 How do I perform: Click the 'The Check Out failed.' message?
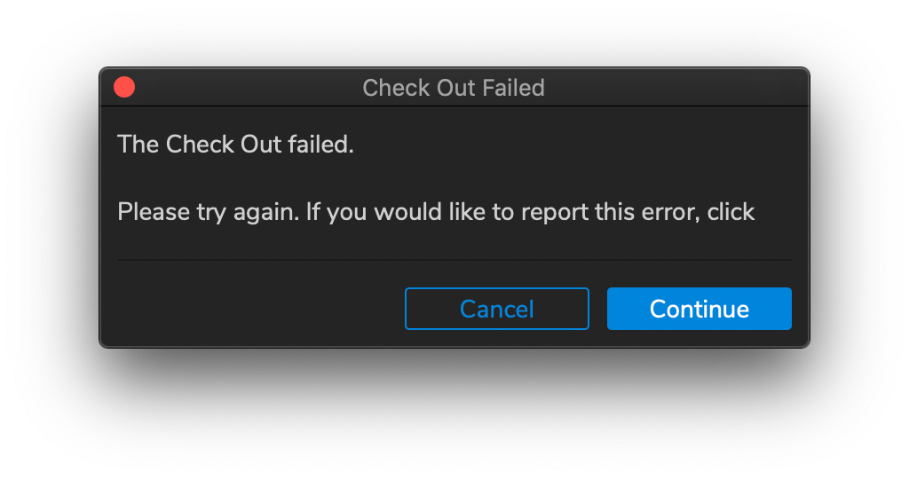tap(235, 145)
